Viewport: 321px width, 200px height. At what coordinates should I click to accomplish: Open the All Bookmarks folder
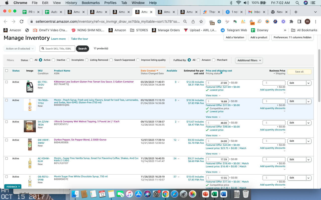point(304,30)
